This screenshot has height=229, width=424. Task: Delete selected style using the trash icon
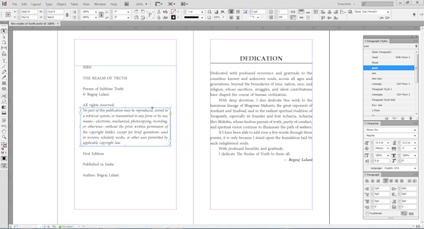click(410, 119)
